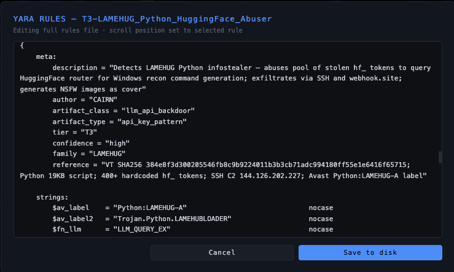The image size is (454, 272).
Task: Click 'nocase' modifier on $av_label row
Action: pyautogui.click(x=321, y=208)
